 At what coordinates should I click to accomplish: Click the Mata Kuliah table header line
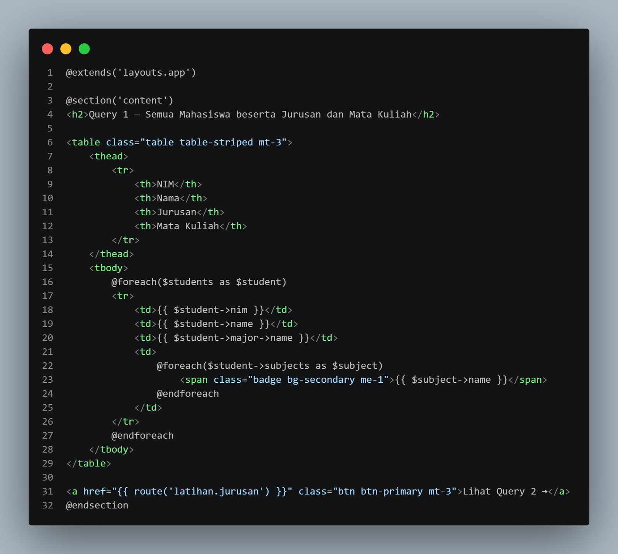point(191,226)
